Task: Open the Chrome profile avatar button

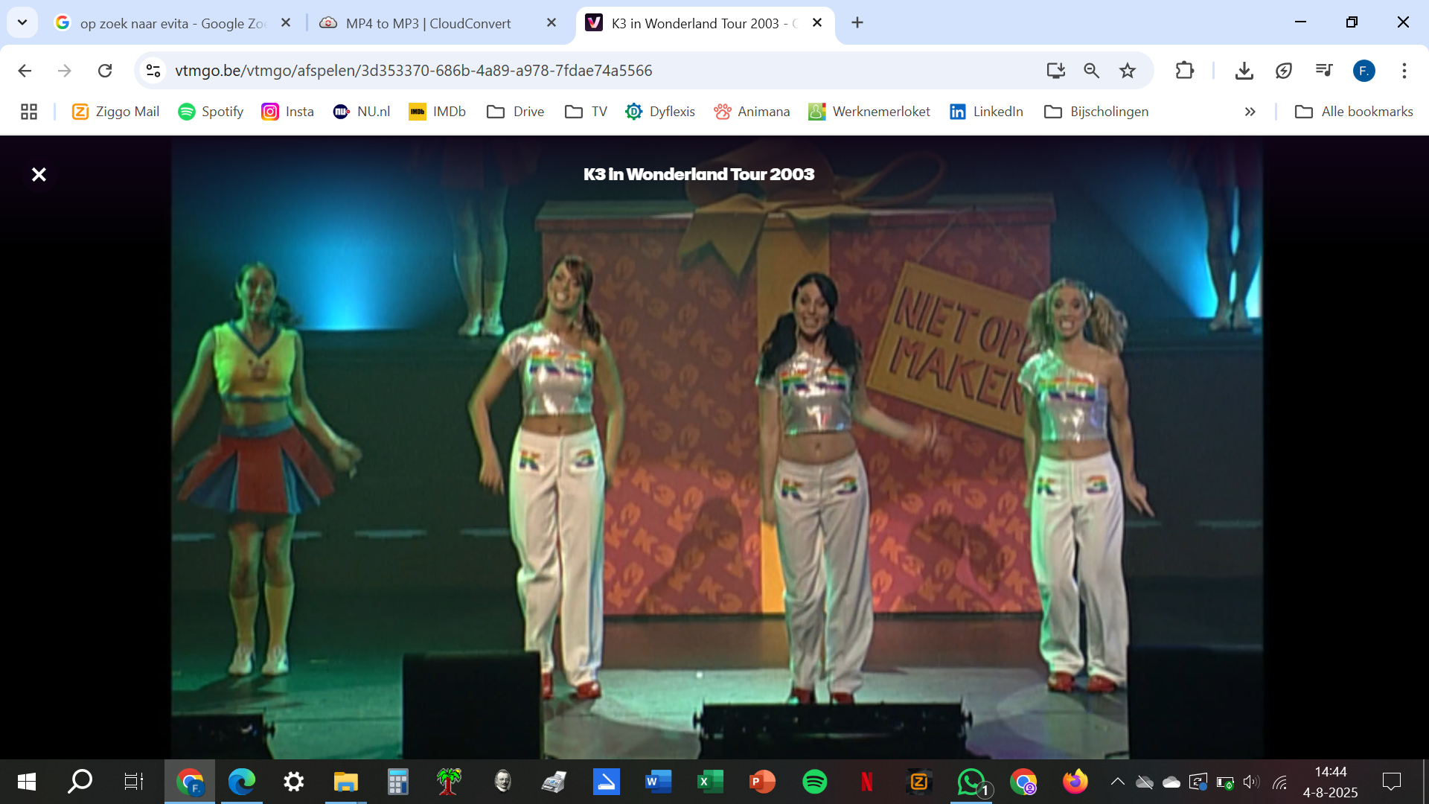Action: (1364, 71)
